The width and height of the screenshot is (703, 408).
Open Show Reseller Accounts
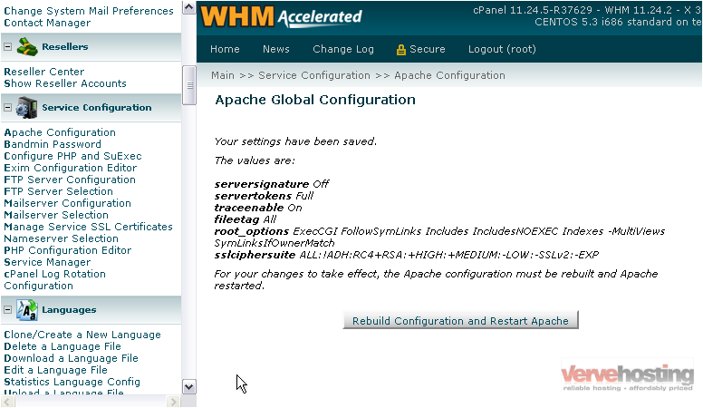(65, 83)
